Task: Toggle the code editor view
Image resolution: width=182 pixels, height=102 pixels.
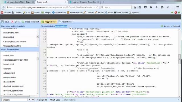Action: click(x=49, y=22)
